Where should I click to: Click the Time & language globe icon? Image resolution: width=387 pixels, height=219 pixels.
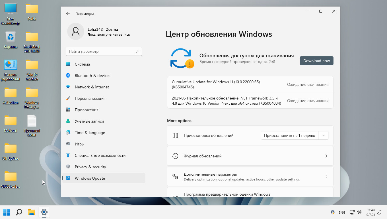68,133
